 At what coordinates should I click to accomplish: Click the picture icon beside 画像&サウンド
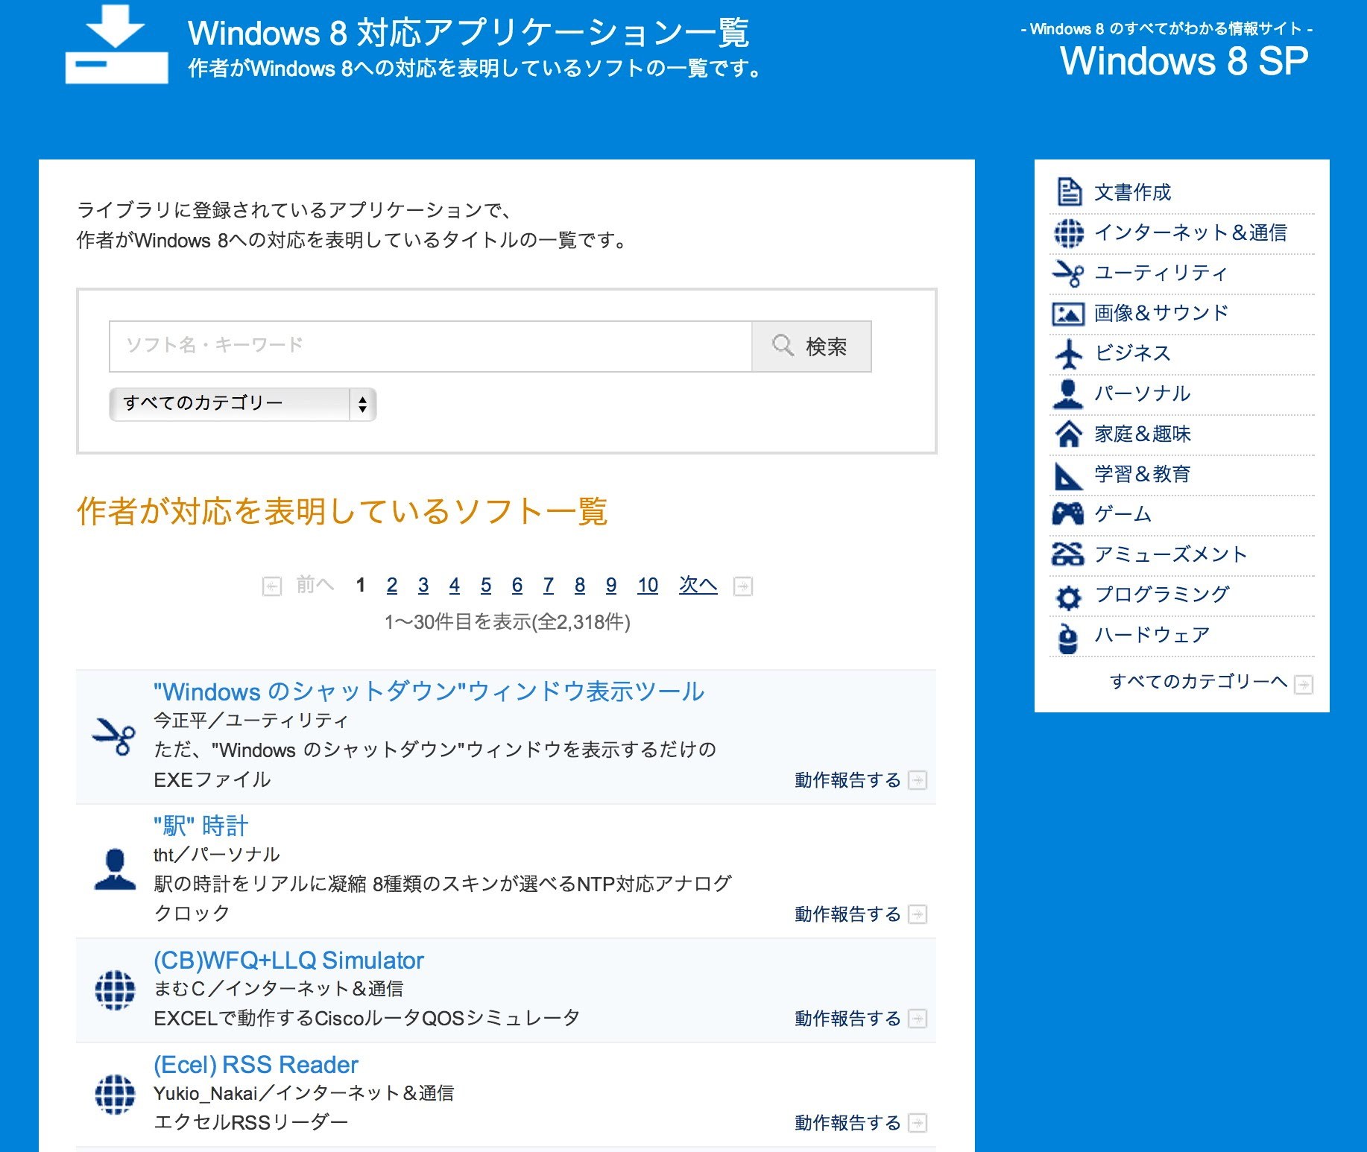pyautogui.click(x=1068, y=314)
